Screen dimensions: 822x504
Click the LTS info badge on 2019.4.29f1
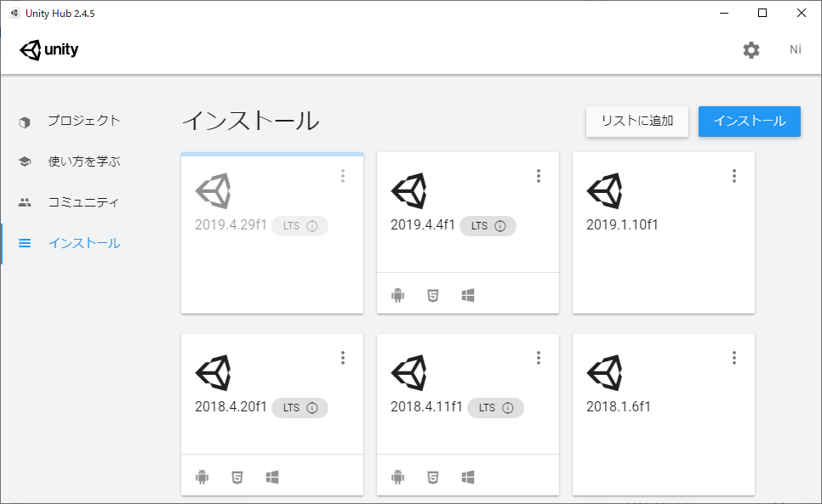(x=300, y=226)
